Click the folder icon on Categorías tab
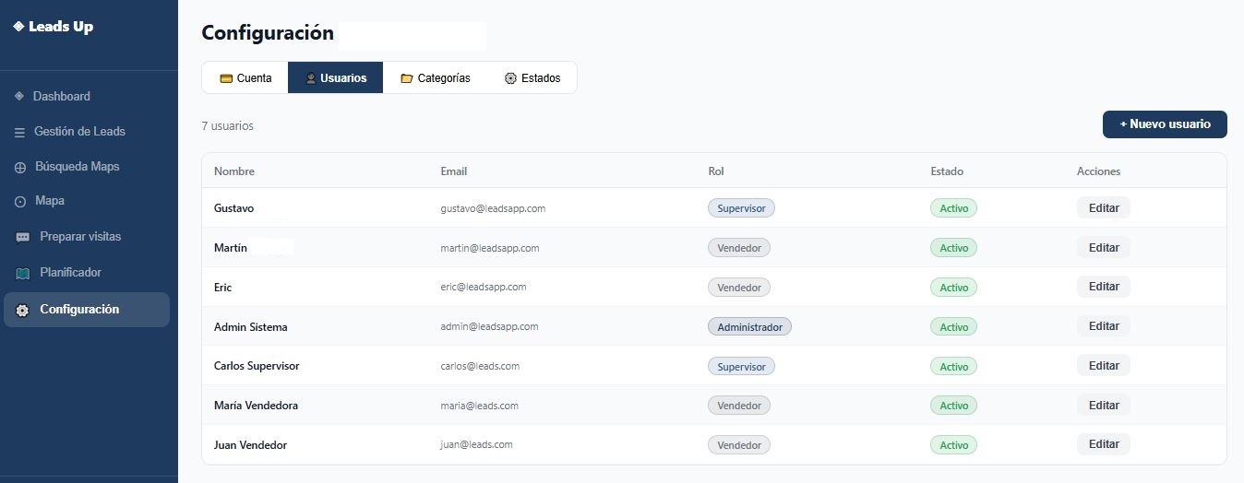The width and height of the screenshot is (1244, 483). 406,78
